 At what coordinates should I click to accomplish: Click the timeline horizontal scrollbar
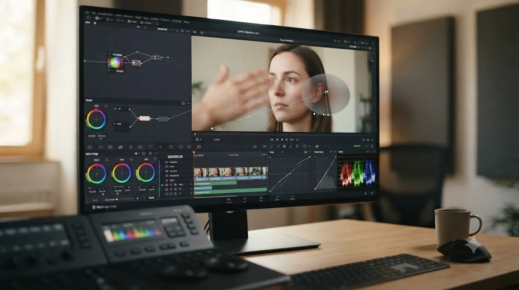[215, 196]
